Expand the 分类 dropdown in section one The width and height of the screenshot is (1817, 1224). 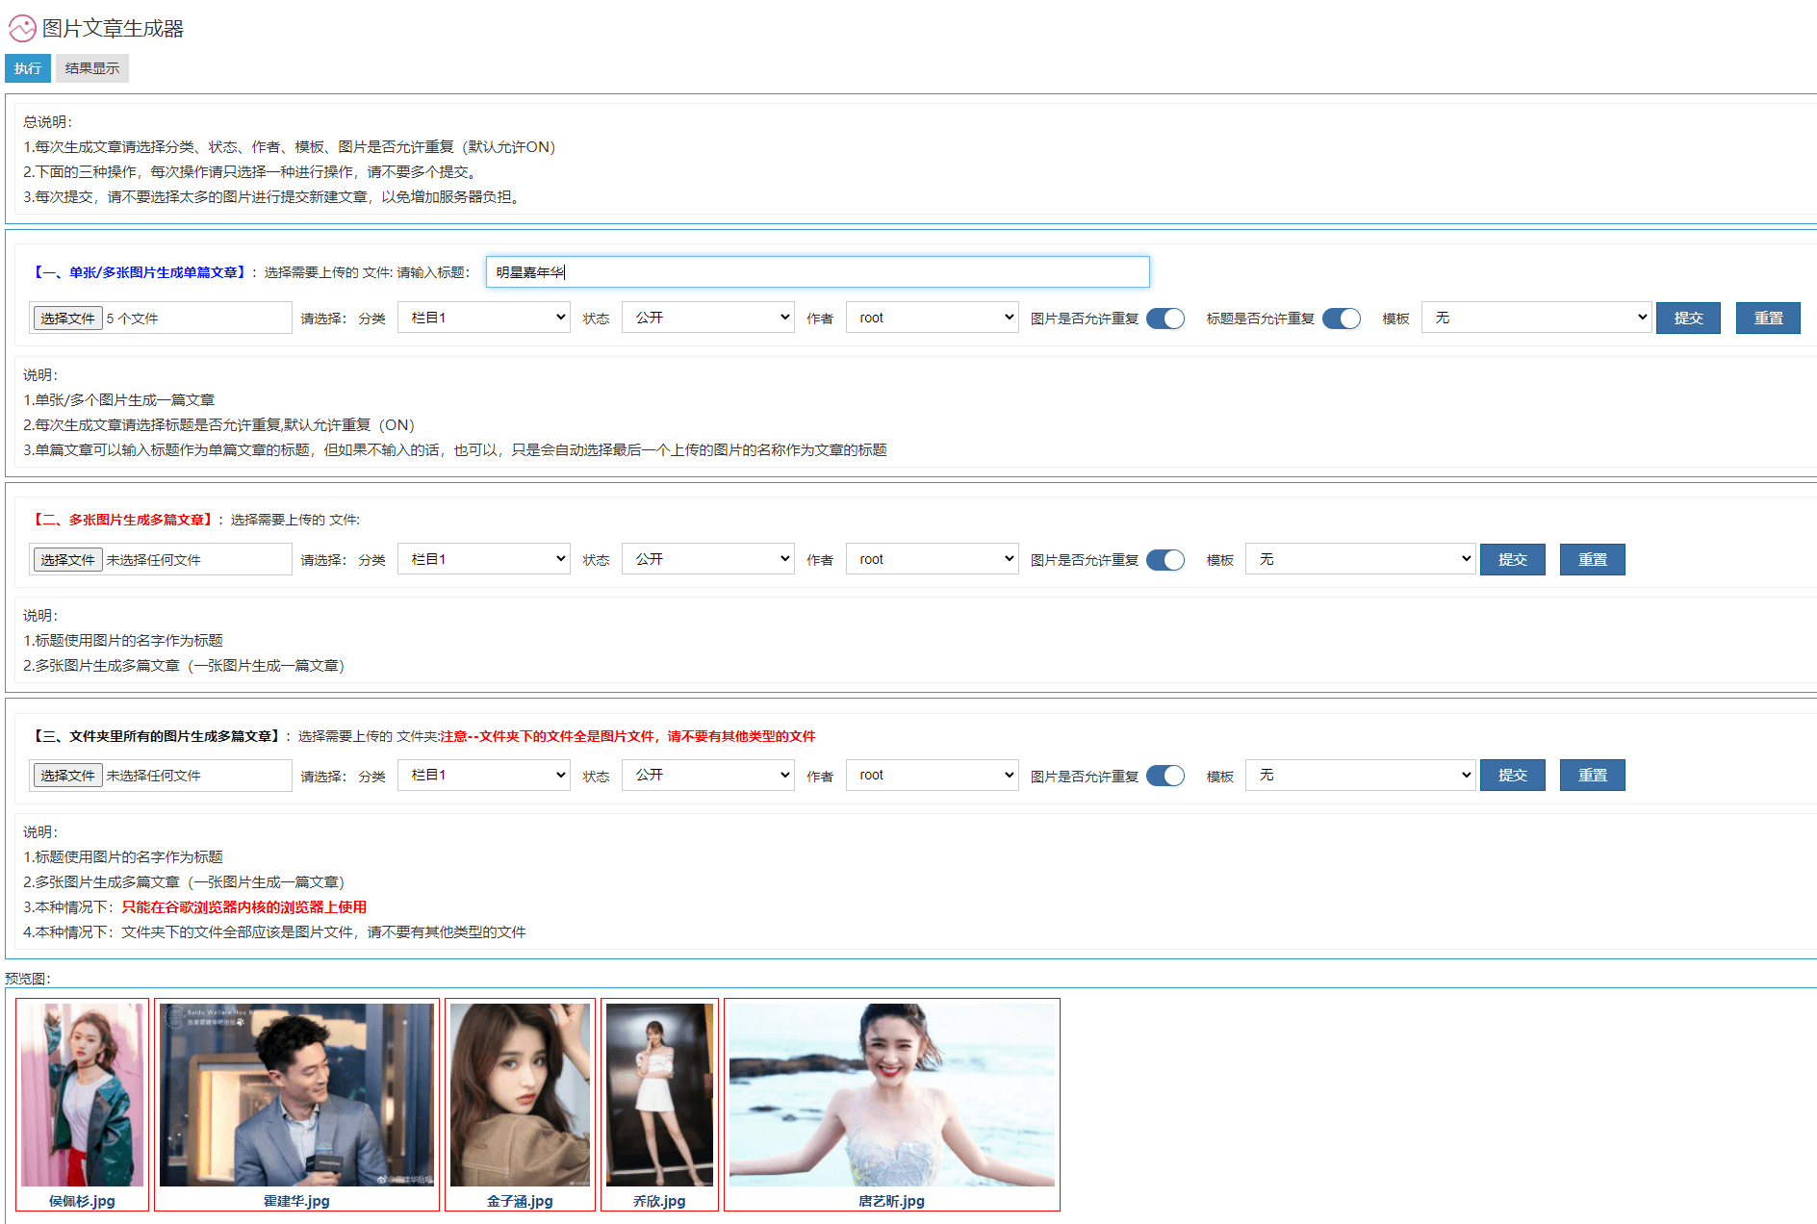(x=484, y=318)
